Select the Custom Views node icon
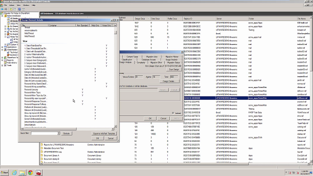The width and height of the screenshot is (313, 176). pos(8,44)
